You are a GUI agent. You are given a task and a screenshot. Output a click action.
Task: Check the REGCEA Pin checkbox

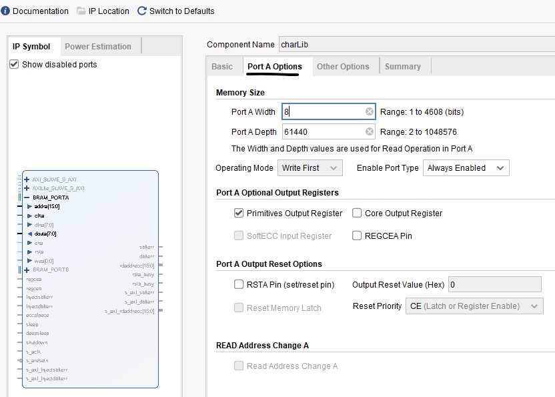click(357, 236)
